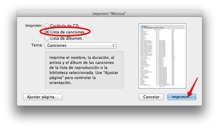Select the Carátula de CD radio button
Viewport: 219px width, 129px height.
pos(47,26)
